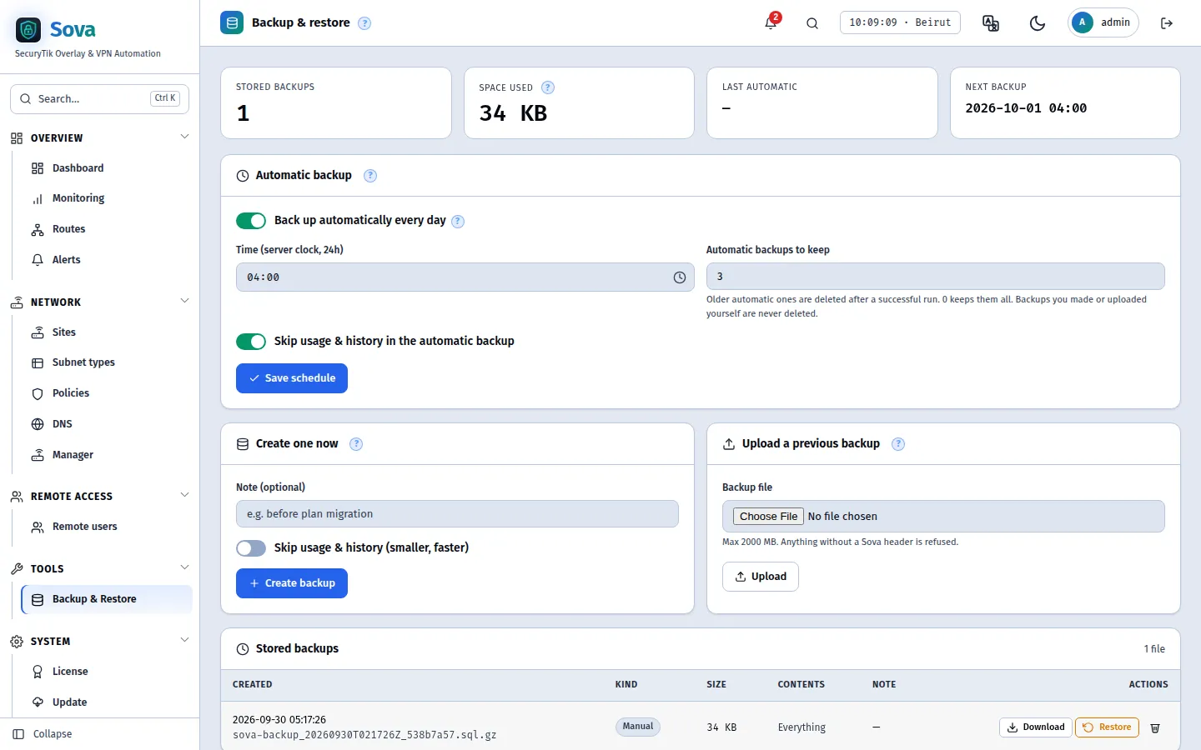Go to Subnet types
This screenshot has width=1201, height=750.
(107, 362)
